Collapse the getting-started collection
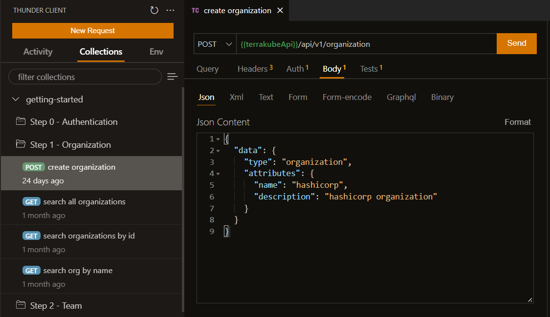This screenshot has width=550, height=317. click(15, 99)
